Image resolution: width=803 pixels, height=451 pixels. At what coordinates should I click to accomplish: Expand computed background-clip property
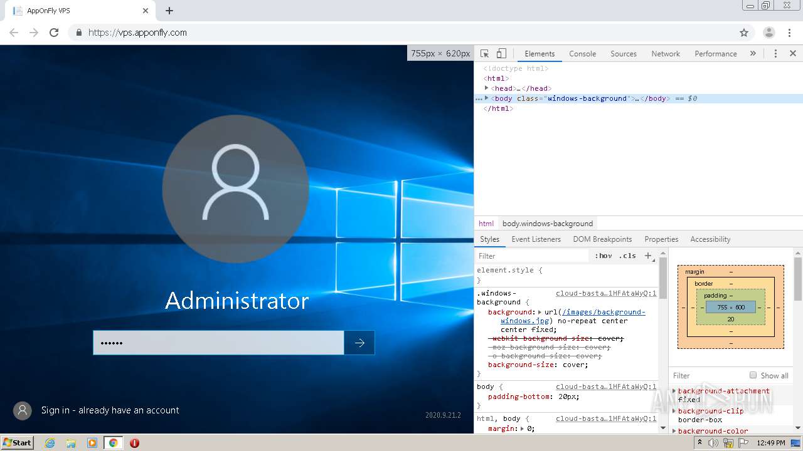(674, 411)
